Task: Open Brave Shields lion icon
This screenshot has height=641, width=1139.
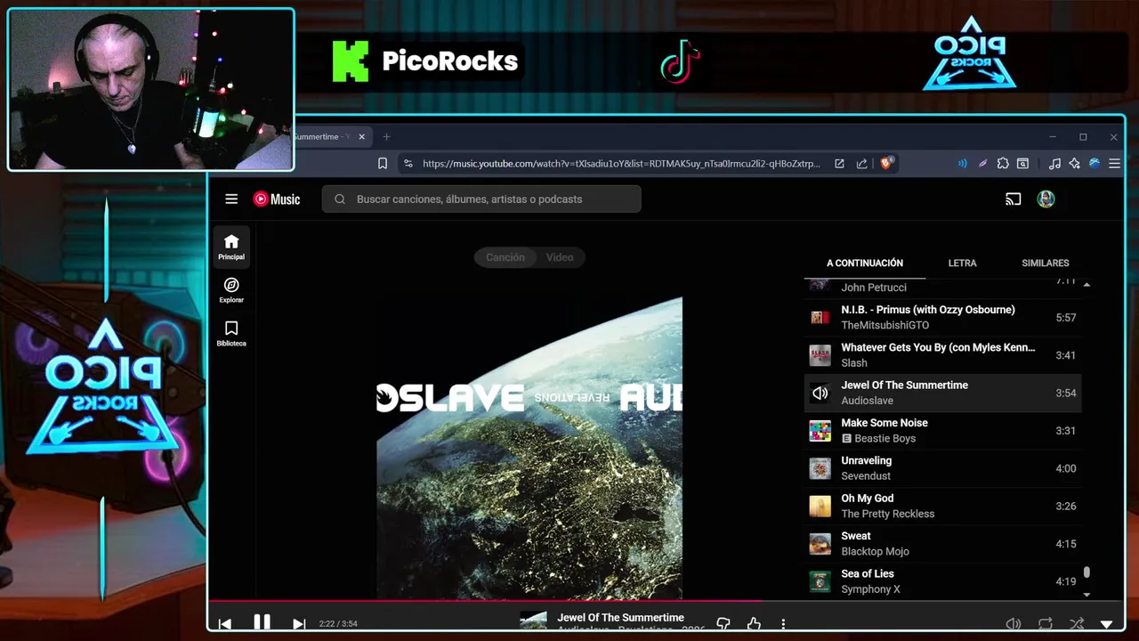Action: pyautogui.click(x=886, y=164)
